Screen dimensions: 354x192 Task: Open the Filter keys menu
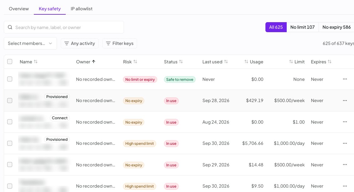point(120,43)
